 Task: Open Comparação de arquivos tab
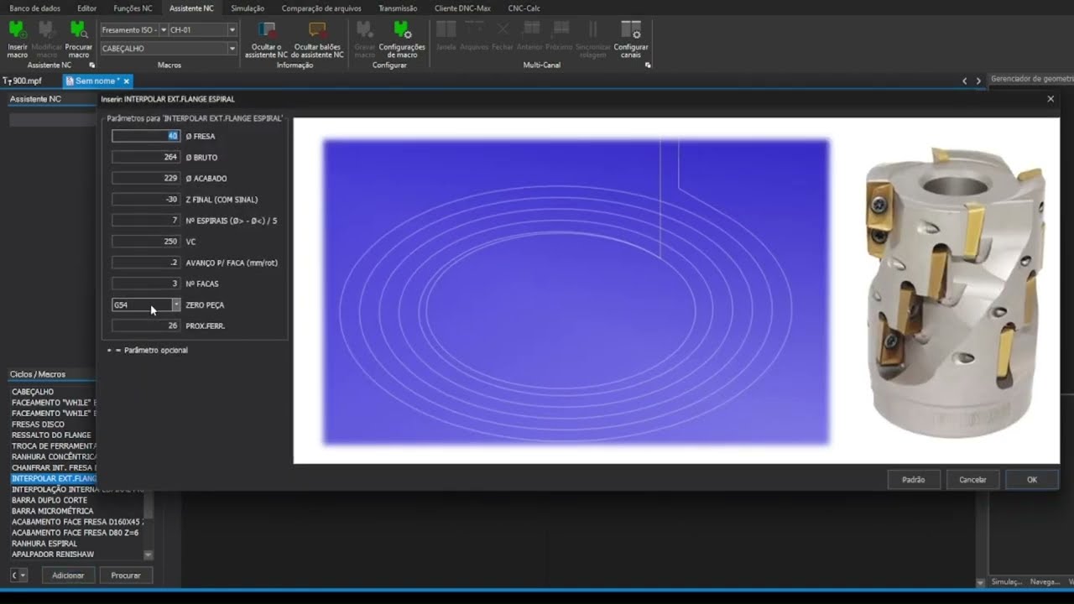(321, 8)
